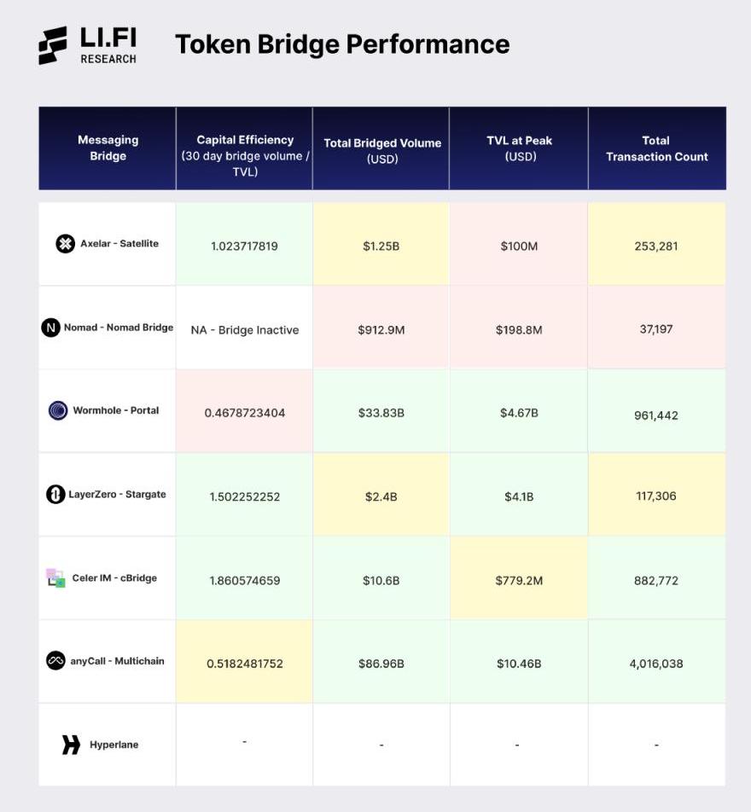Select the $779.2M TVL cell

pyautogui.click(x=519, y=580)
